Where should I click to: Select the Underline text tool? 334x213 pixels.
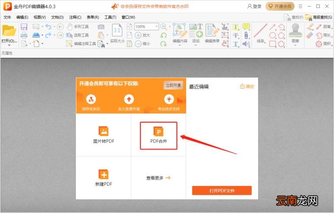click(x=236, y=44)
